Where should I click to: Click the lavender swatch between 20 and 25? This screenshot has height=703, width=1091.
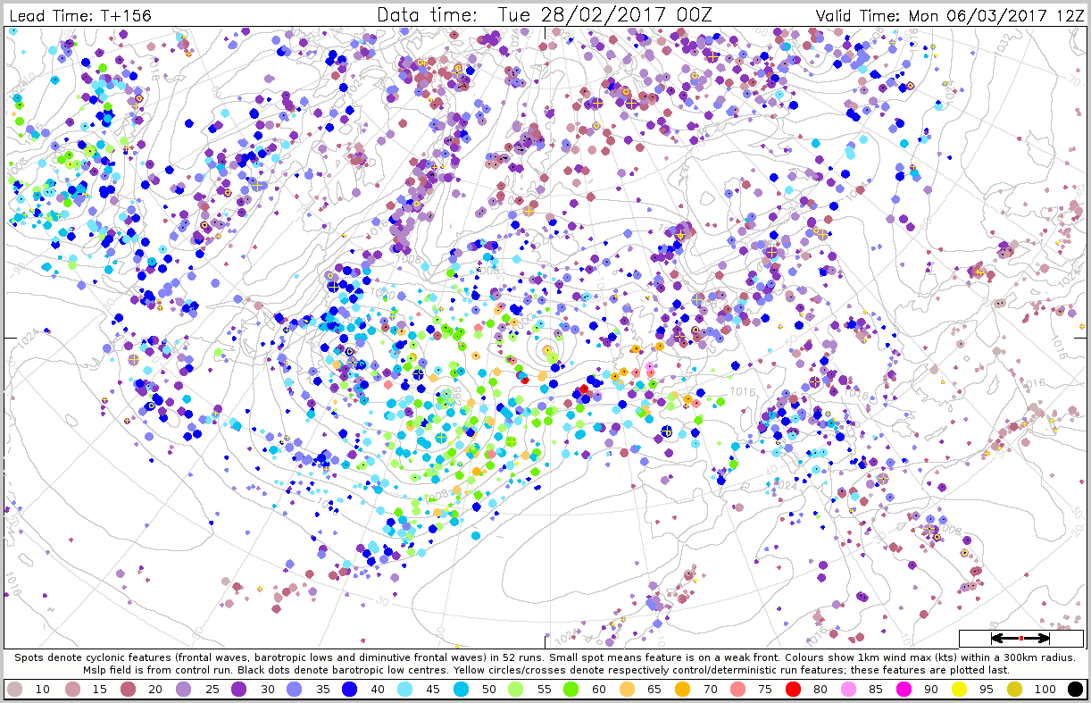point(182,689)
